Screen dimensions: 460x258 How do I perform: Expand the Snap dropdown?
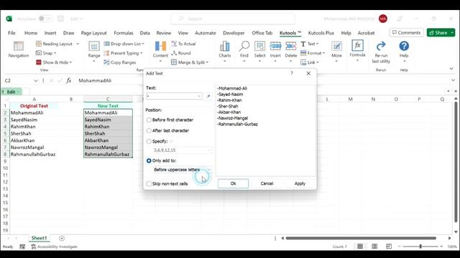coord(55,53)
